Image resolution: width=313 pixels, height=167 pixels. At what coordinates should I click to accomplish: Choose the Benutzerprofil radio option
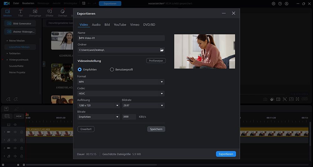(112, 70)
